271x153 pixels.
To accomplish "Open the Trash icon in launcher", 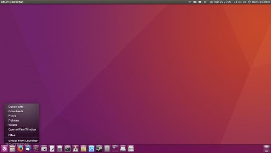I will click(x=266, y=149).
